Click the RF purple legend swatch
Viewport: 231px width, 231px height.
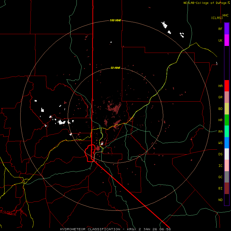pos(227,29)
